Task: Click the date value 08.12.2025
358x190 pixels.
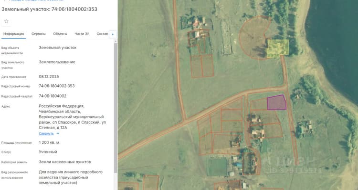Action: click(x=49, y=77)
